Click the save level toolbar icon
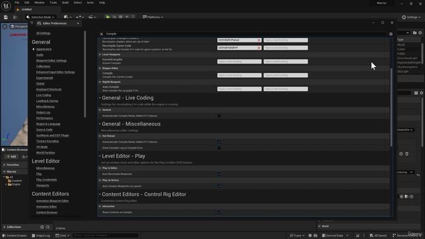Viewport: 425px width, 239px height. click(6, 17)
